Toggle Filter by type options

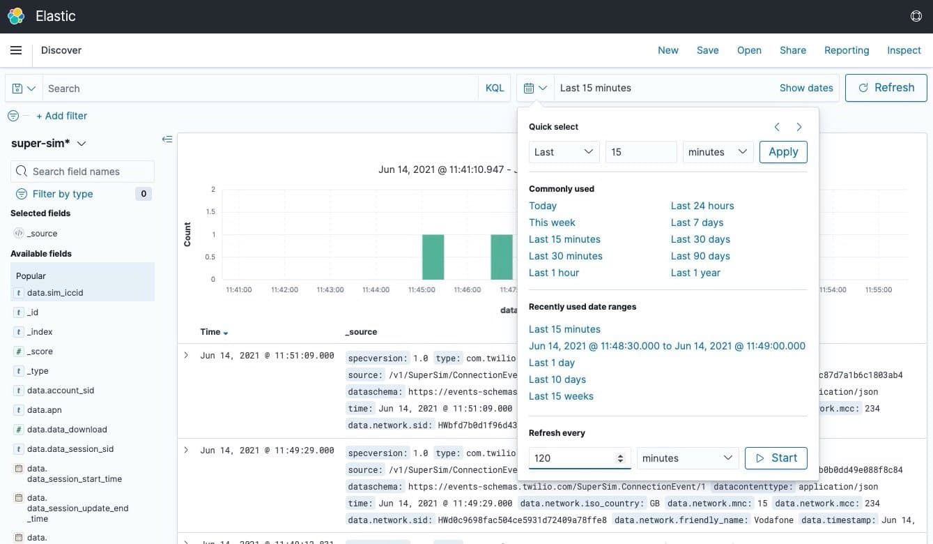tap(63, 194)
